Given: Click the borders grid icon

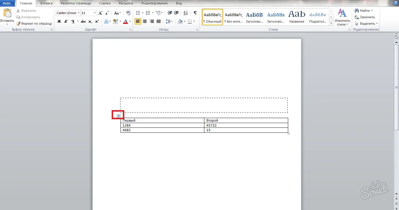Looking at the screenshot, I should tap(190, 21).
